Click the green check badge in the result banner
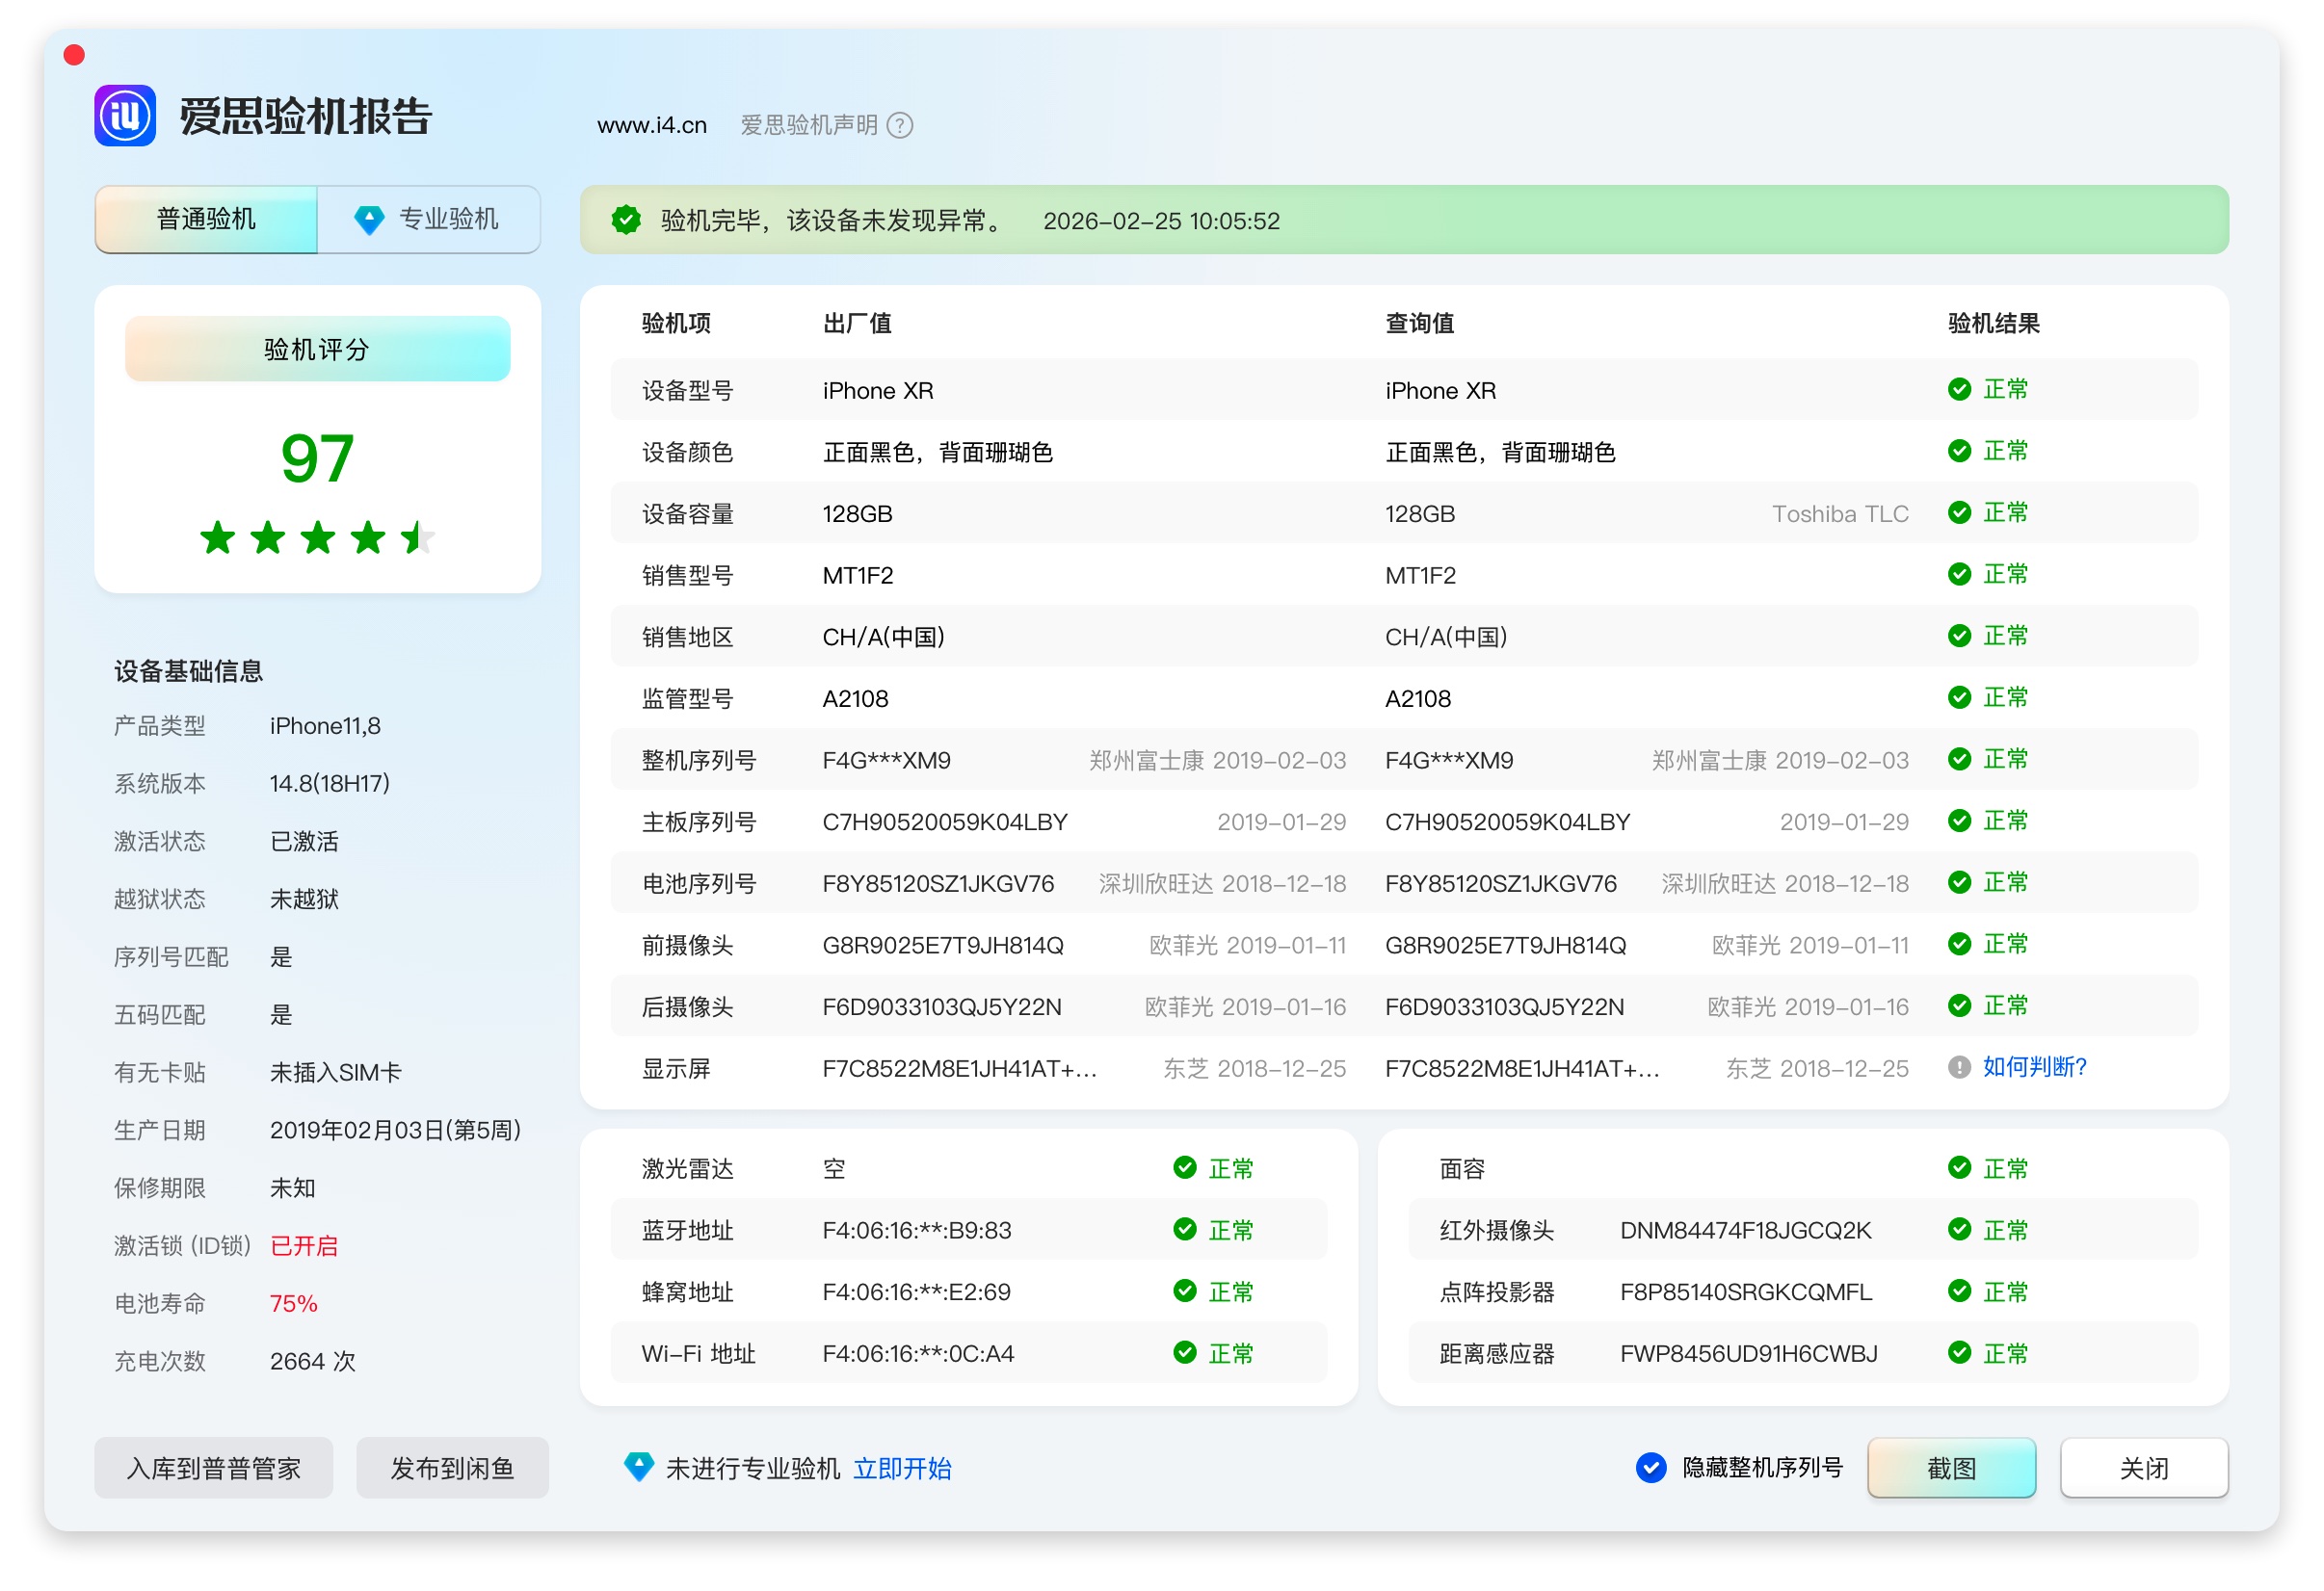The width and height of the screenshot is (2324, 1591). [x=626, y=220]
